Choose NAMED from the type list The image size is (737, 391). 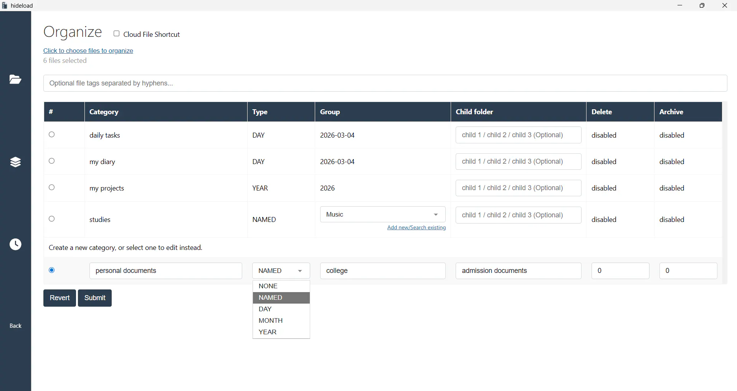point(281,297)
